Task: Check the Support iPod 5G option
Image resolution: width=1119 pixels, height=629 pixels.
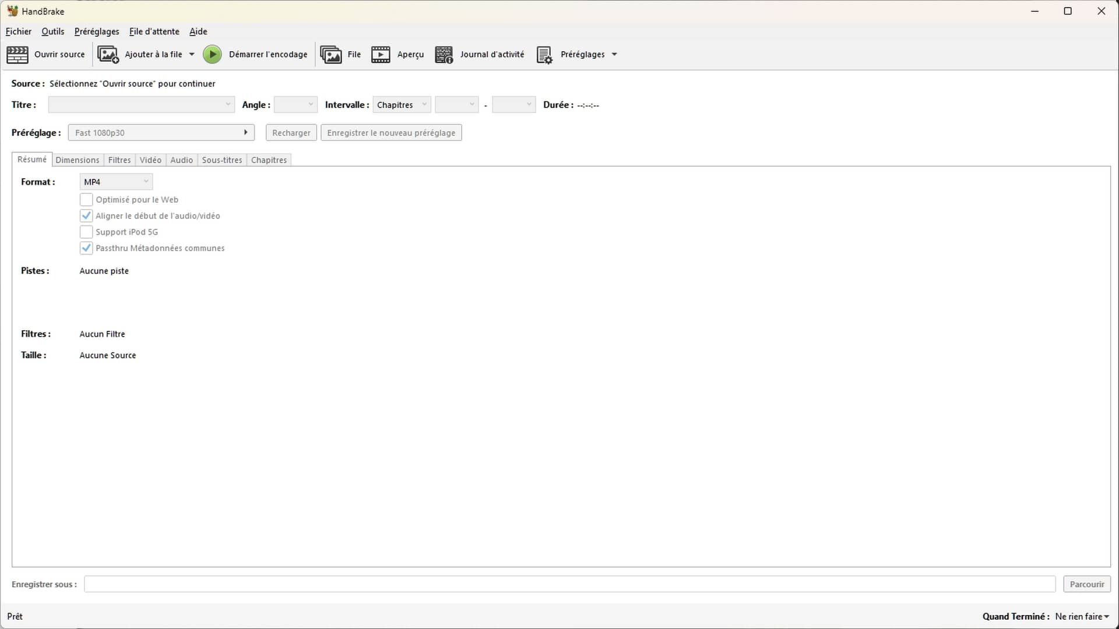Action: [86, 232]
